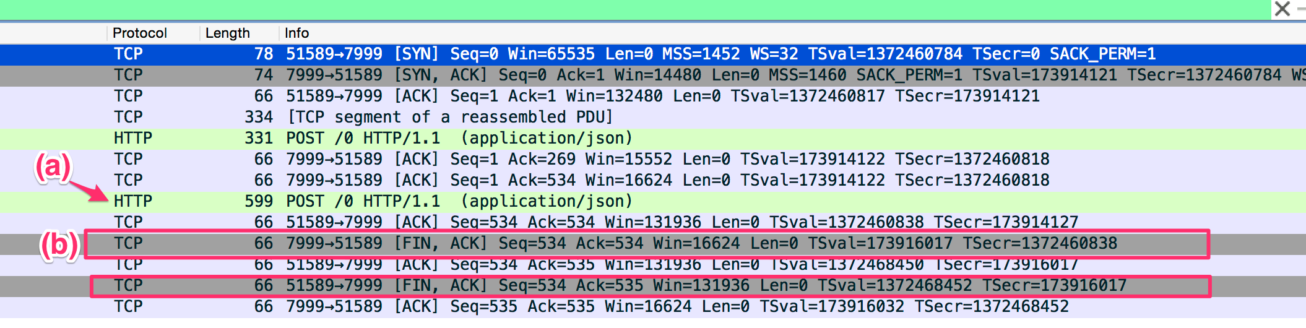Select ACK packet Seq=534 Ack=534 Win=131936

(653, 223)
